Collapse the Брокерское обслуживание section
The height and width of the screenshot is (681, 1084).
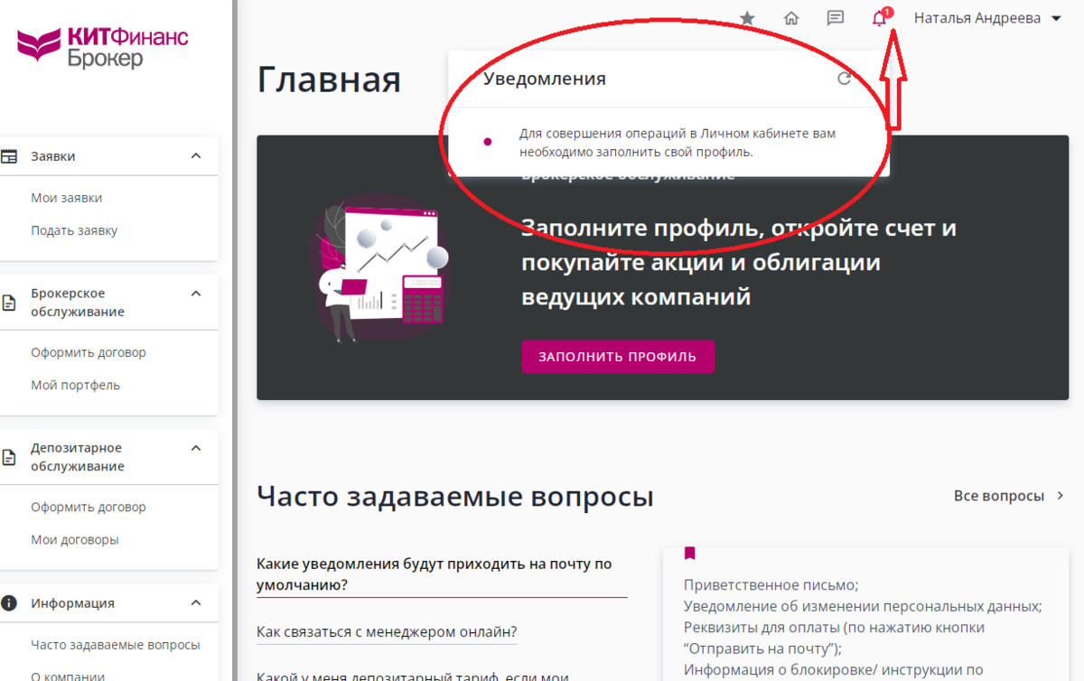point(195,293)
